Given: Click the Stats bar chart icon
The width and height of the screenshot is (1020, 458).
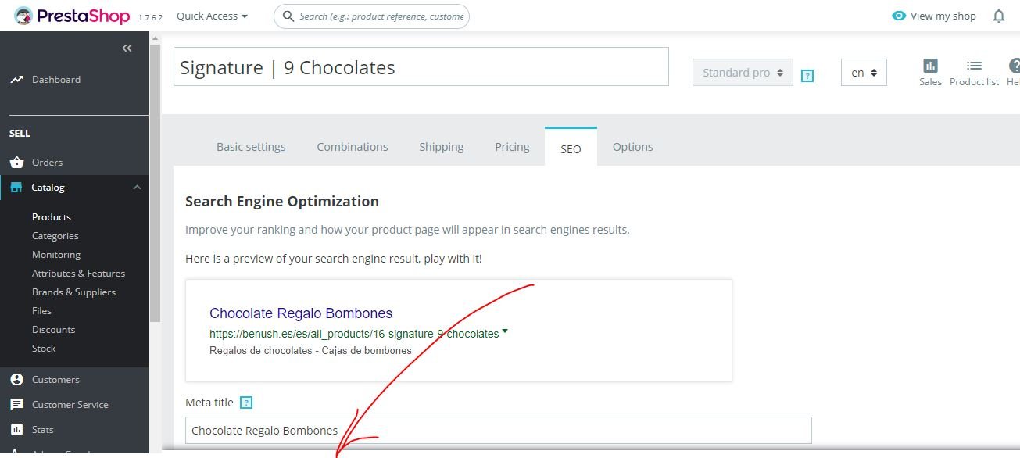Looking at the screenshot, I should pyautogui.click(x=16, y=430).
